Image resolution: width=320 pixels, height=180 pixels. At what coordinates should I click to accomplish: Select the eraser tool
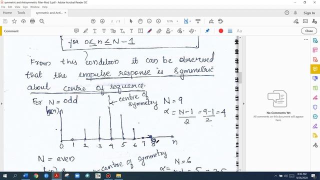(x=159, y=31)
